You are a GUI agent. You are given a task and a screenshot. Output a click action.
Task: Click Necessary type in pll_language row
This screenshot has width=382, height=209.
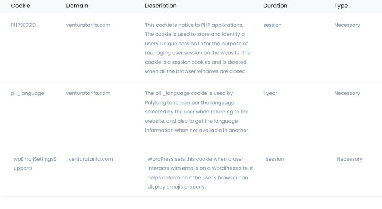(x=347, y=93)
